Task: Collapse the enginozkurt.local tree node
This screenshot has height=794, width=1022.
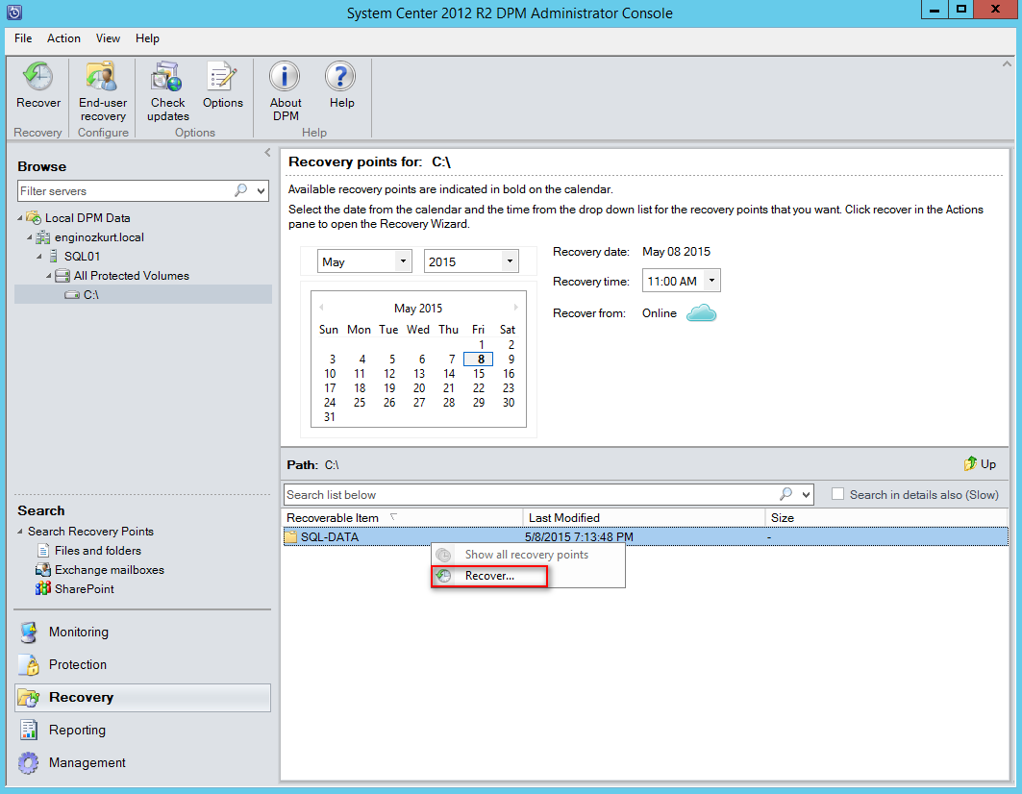Action: [30, 237]
